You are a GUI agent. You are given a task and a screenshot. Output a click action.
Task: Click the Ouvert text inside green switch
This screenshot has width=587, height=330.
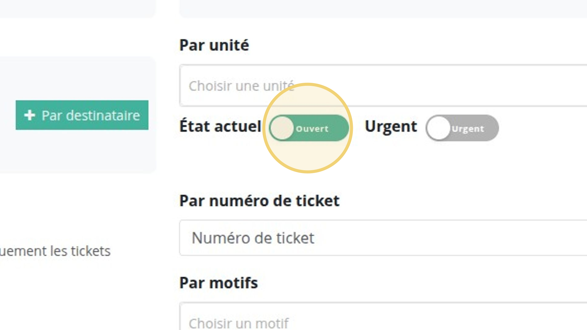point(312,129)
